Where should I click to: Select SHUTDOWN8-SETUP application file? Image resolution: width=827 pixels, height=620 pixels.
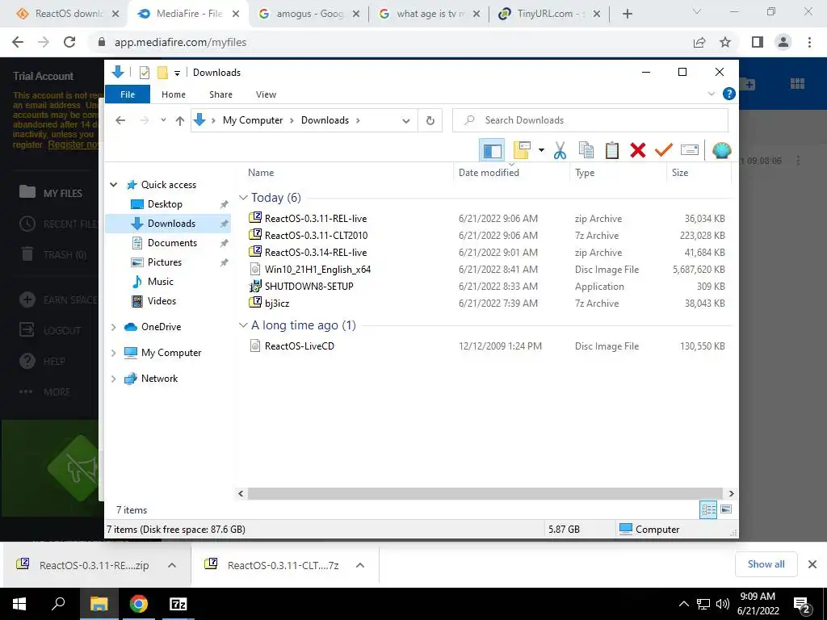point(309,287)
